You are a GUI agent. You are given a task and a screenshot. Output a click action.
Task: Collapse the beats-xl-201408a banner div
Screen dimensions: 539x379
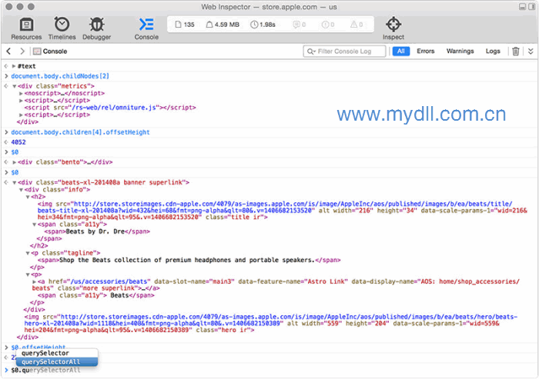pyautogui.click(x=15, y=183)
